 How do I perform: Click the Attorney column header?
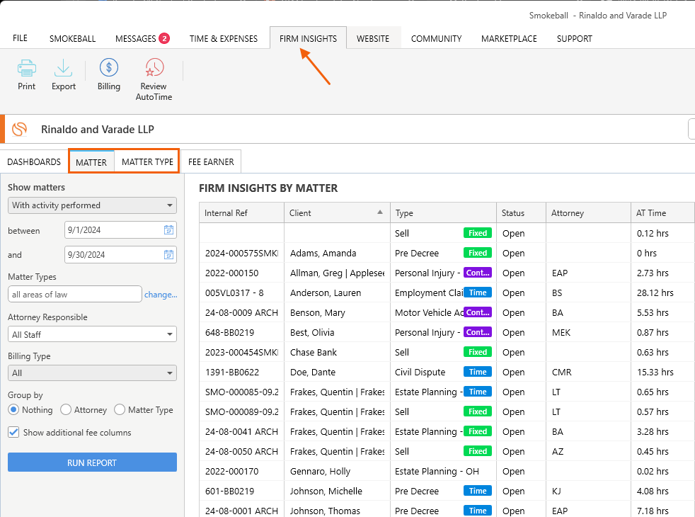[588, 213]
